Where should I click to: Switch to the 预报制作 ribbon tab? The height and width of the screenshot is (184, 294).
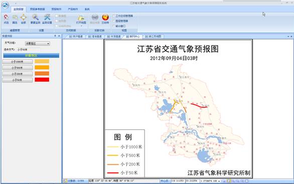click(x=56, y=9)
